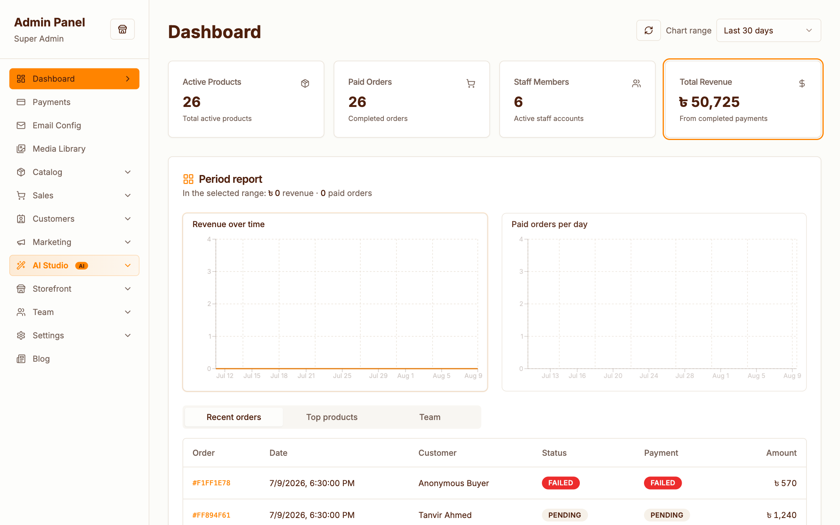The width and height of the screenshot is (840, 525).
Task: Click the Team people icon in sidebar
Action: (21, 312)
